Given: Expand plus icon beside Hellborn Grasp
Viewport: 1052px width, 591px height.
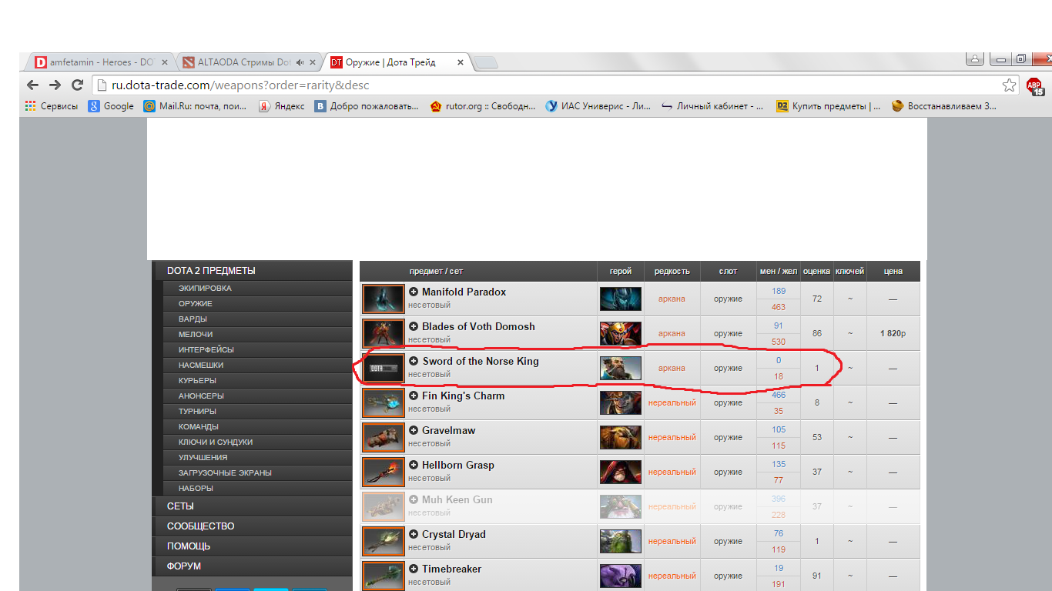Looking at the screenshot, I should click(414, 465).
